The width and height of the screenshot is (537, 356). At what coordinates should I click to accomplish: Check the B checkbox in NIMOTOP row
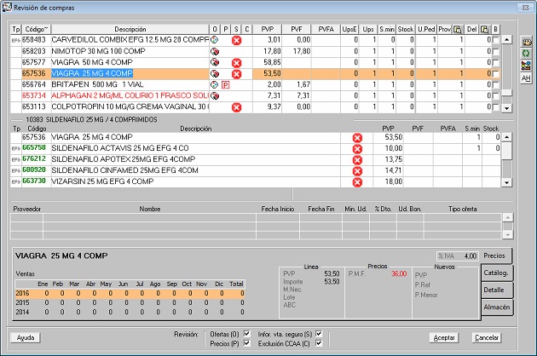pyautogui.click(x=495, y=52)
